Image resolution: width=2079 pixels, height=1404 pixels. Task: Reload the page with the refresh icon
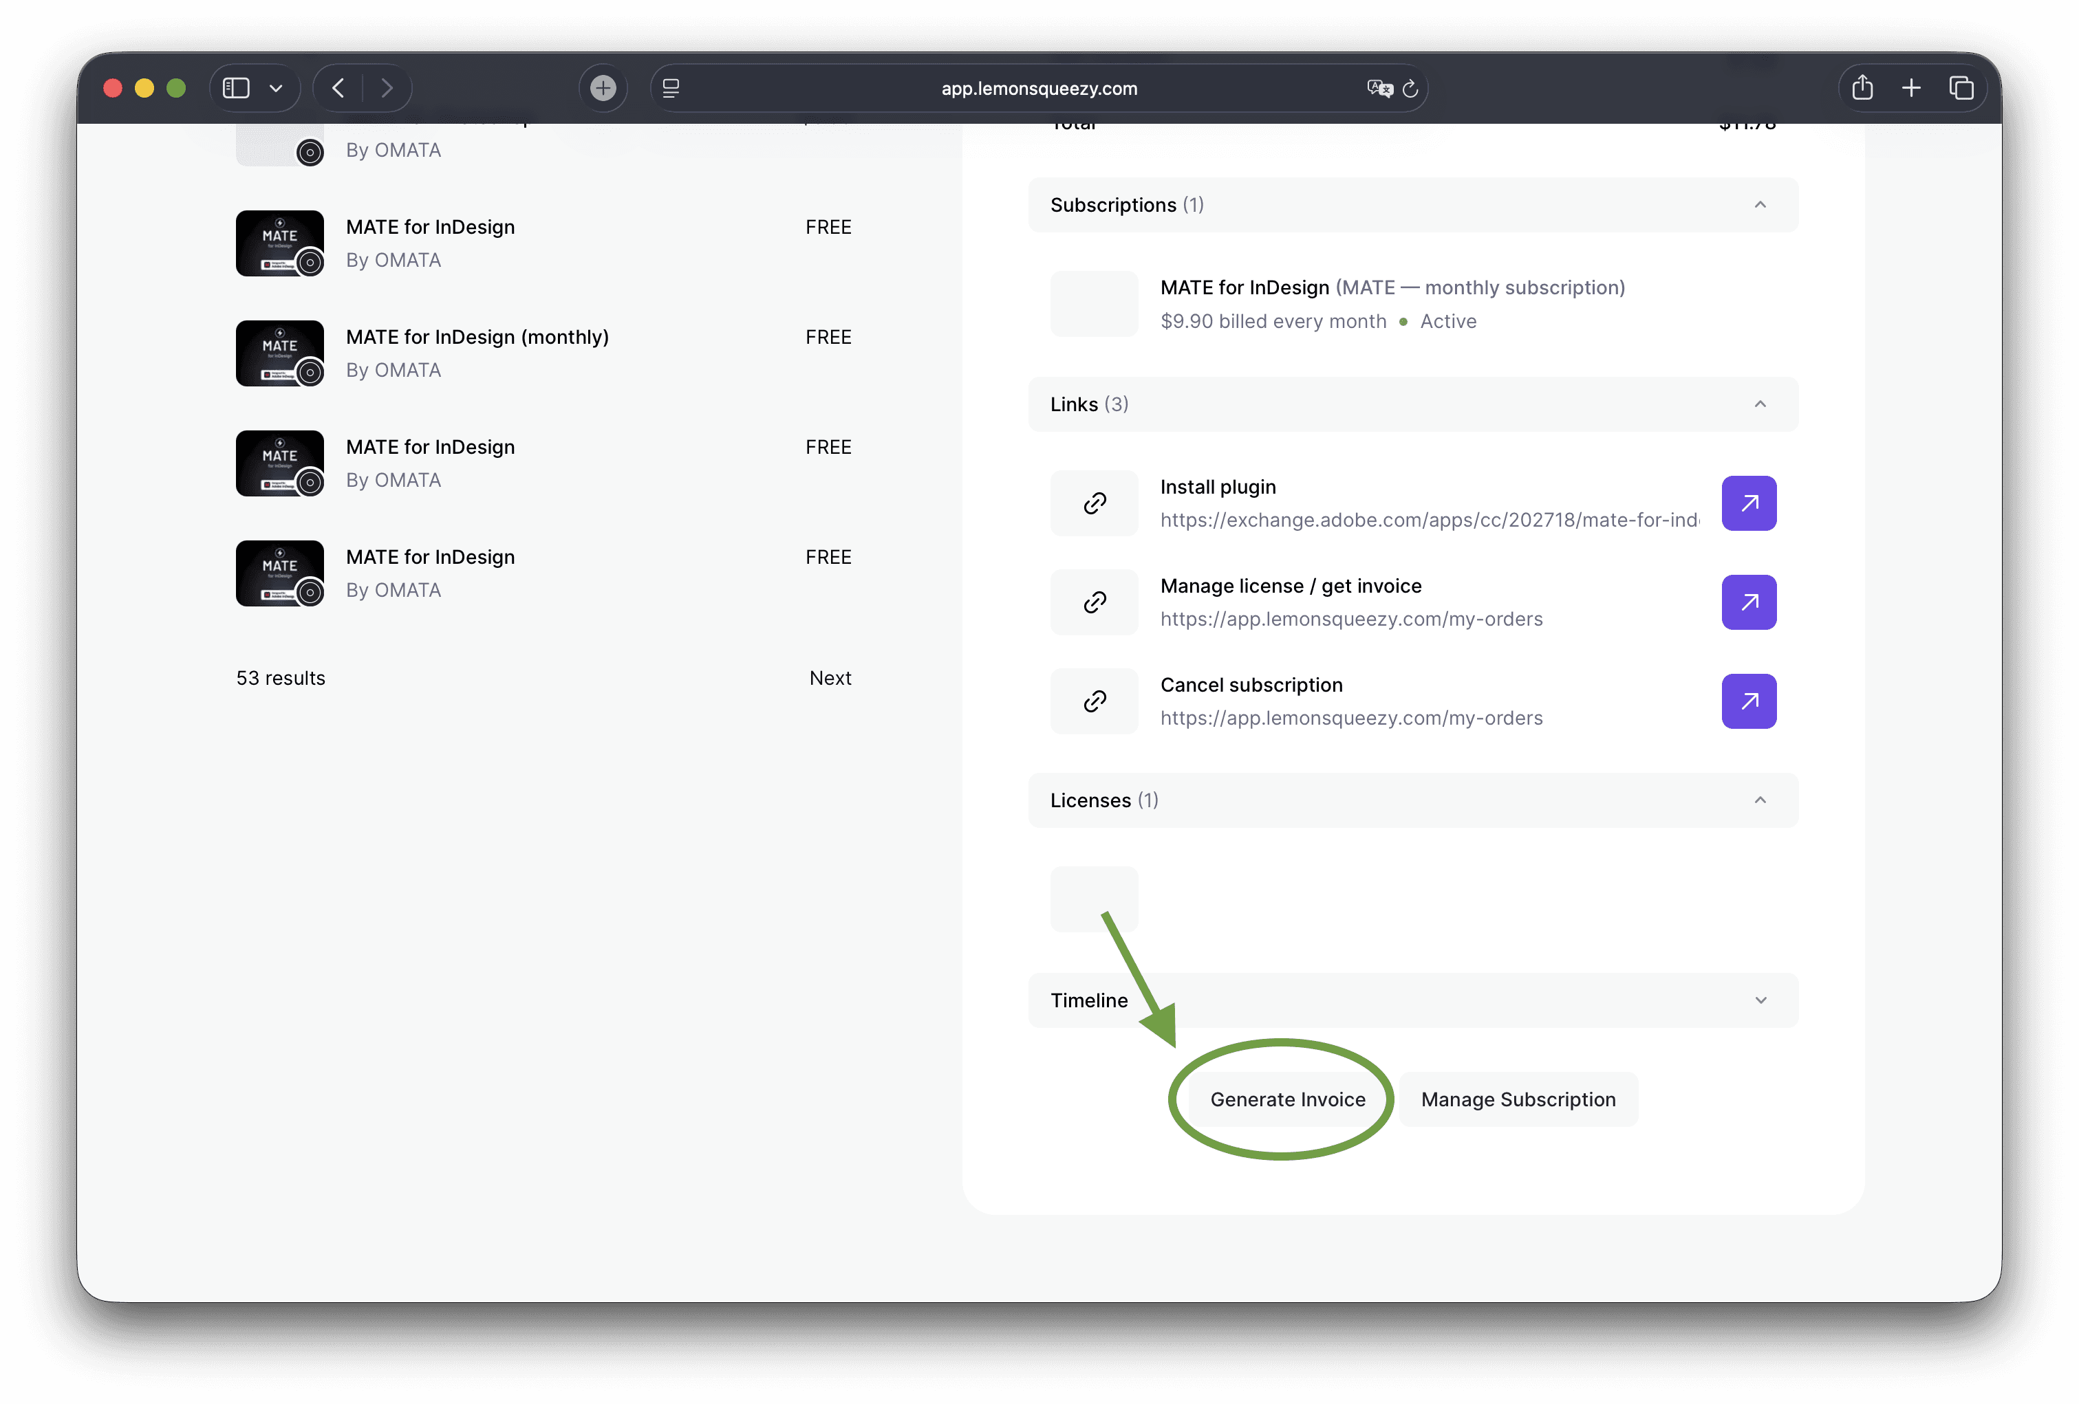tap(1411, 89)
